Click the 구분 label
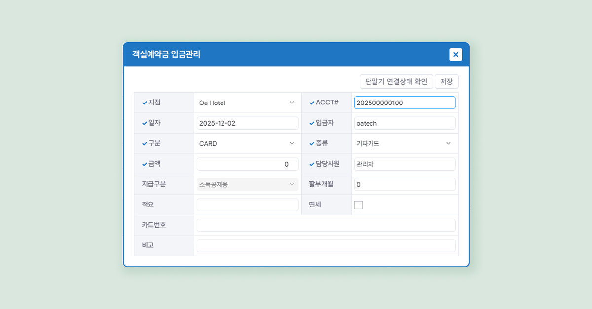 point(154,143)
